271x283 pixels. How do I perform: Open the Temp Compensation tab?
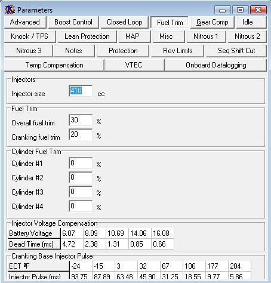click(x=54, y=65)
